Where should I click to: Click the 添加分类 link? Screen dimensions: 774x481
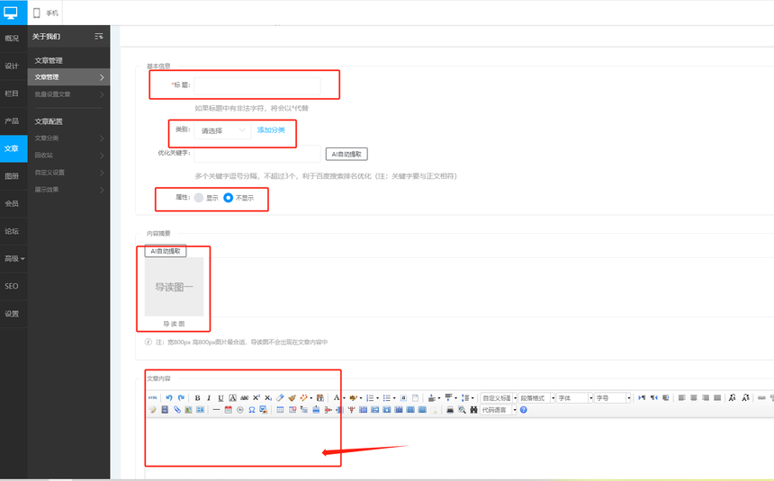(271, 129)
